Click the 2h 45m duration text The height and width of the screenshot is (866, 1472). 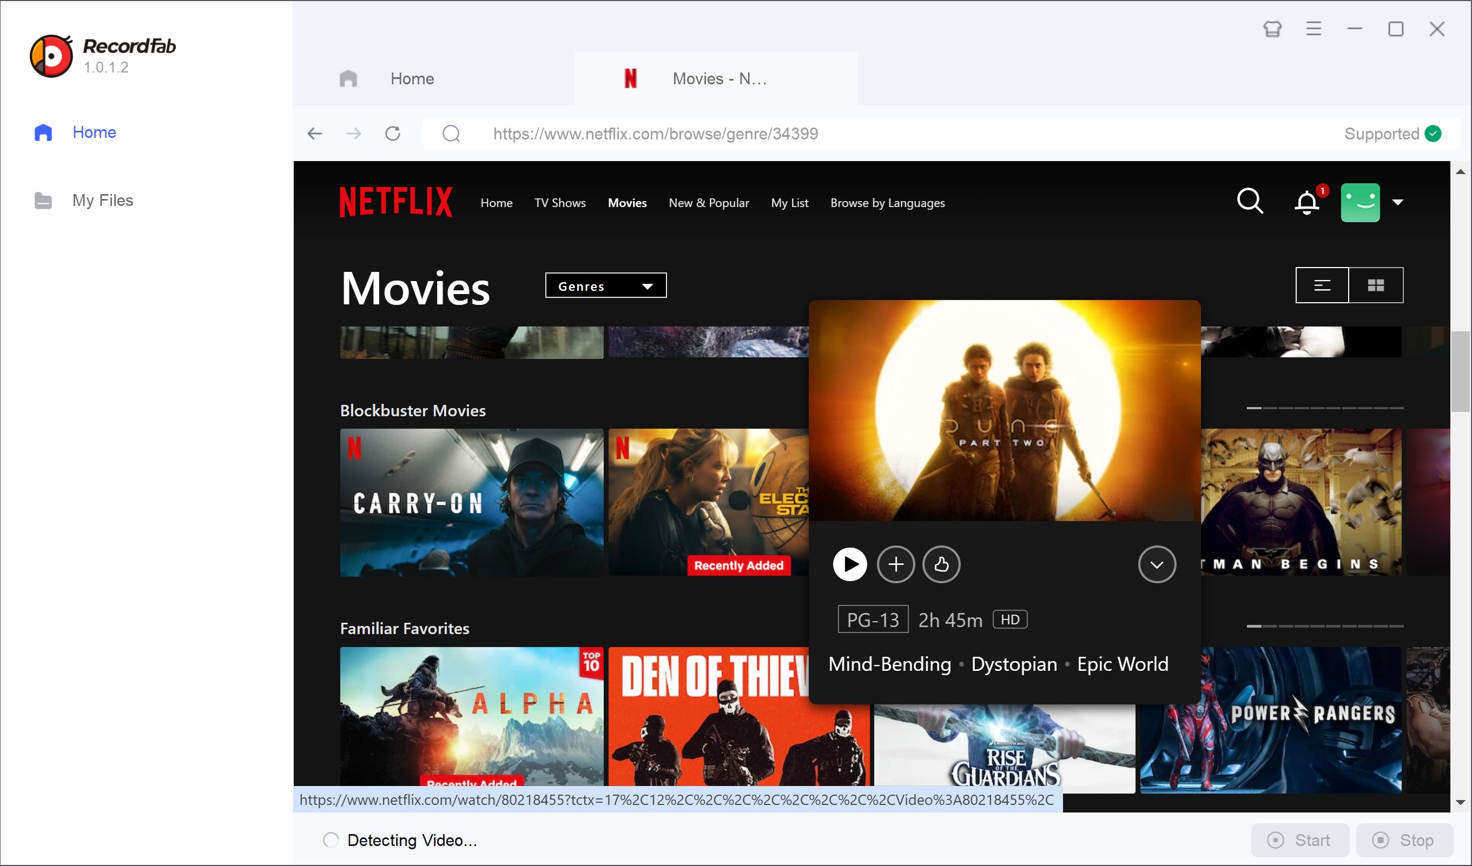[950, 621]
